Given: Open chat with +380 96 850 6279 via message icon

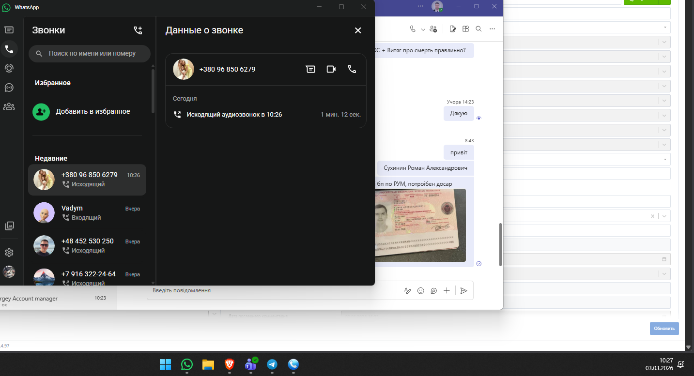Looking at the screenshot, I should pos(310,69).
